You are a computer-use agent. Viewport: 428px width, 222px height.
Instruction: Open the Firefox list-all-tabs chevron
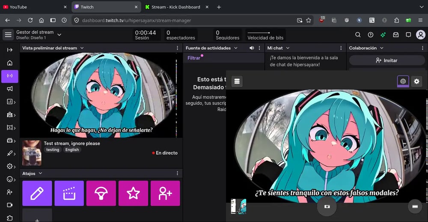(x=422, y=7)
